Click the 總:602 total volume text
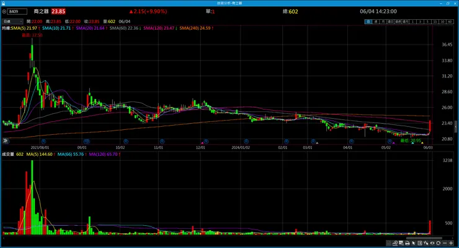This screenshot has width=459, height=248. coord(290,12)
